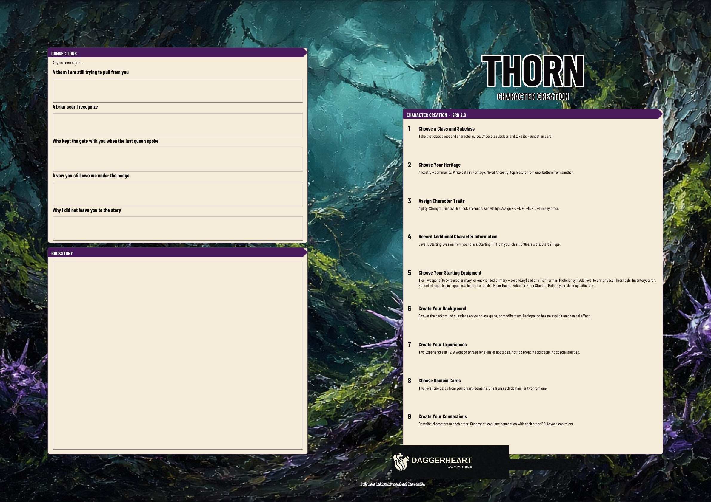Click the 'Answer the background questions' description line

(504, 316)
